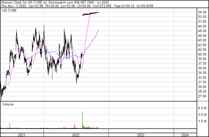
Task: Click the blue moving average line end
Action: (98, 30)
